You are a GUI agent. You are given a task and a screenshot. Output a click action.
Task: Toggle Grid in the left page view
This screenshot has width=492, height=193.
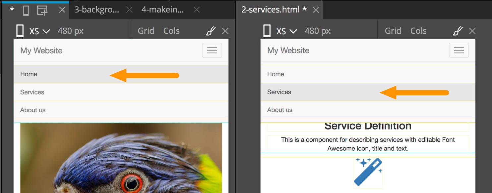pyautogui.click(x=146, y=31)
